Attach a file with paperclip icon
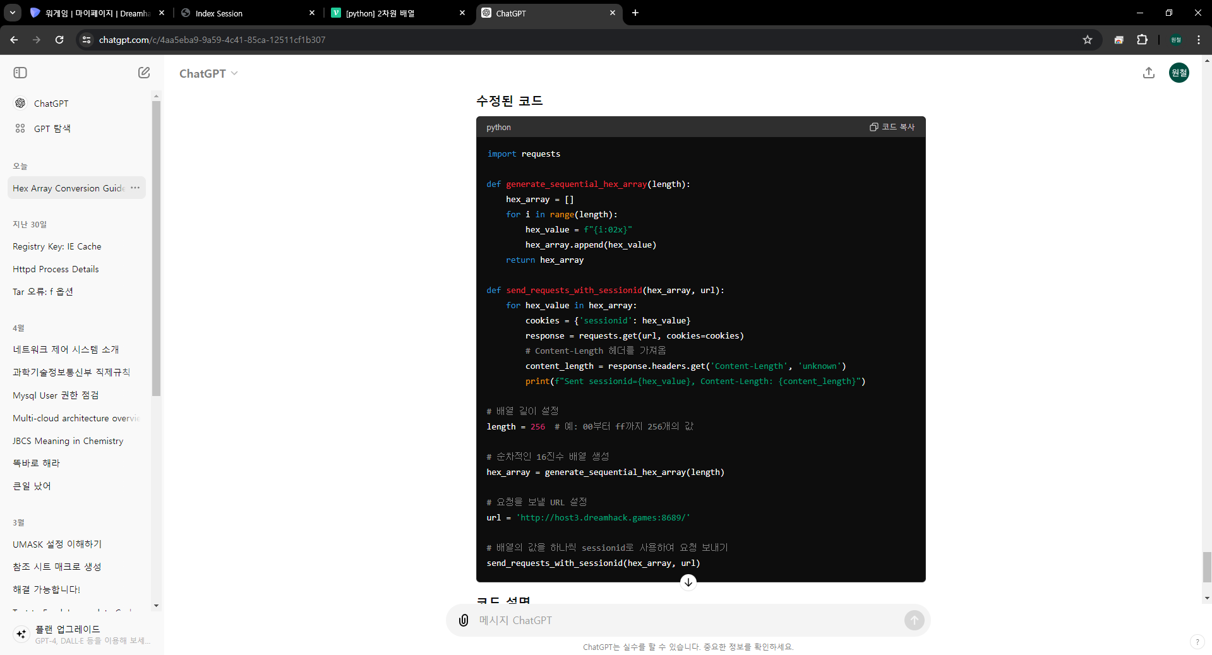Screen dimensions: 1212x655 coord(464,620)
